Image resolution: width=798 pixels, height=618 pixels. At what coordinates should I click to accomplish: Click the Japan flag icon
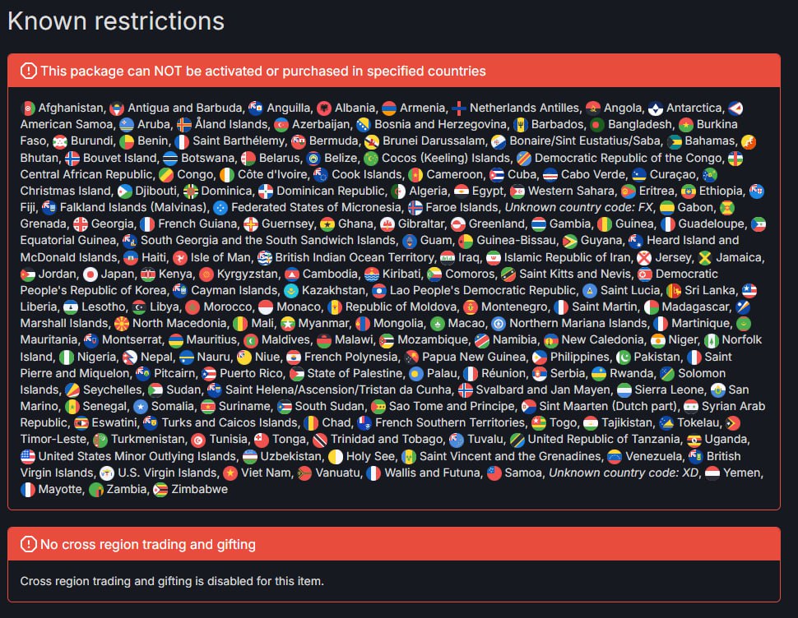(x=90, y=274)
